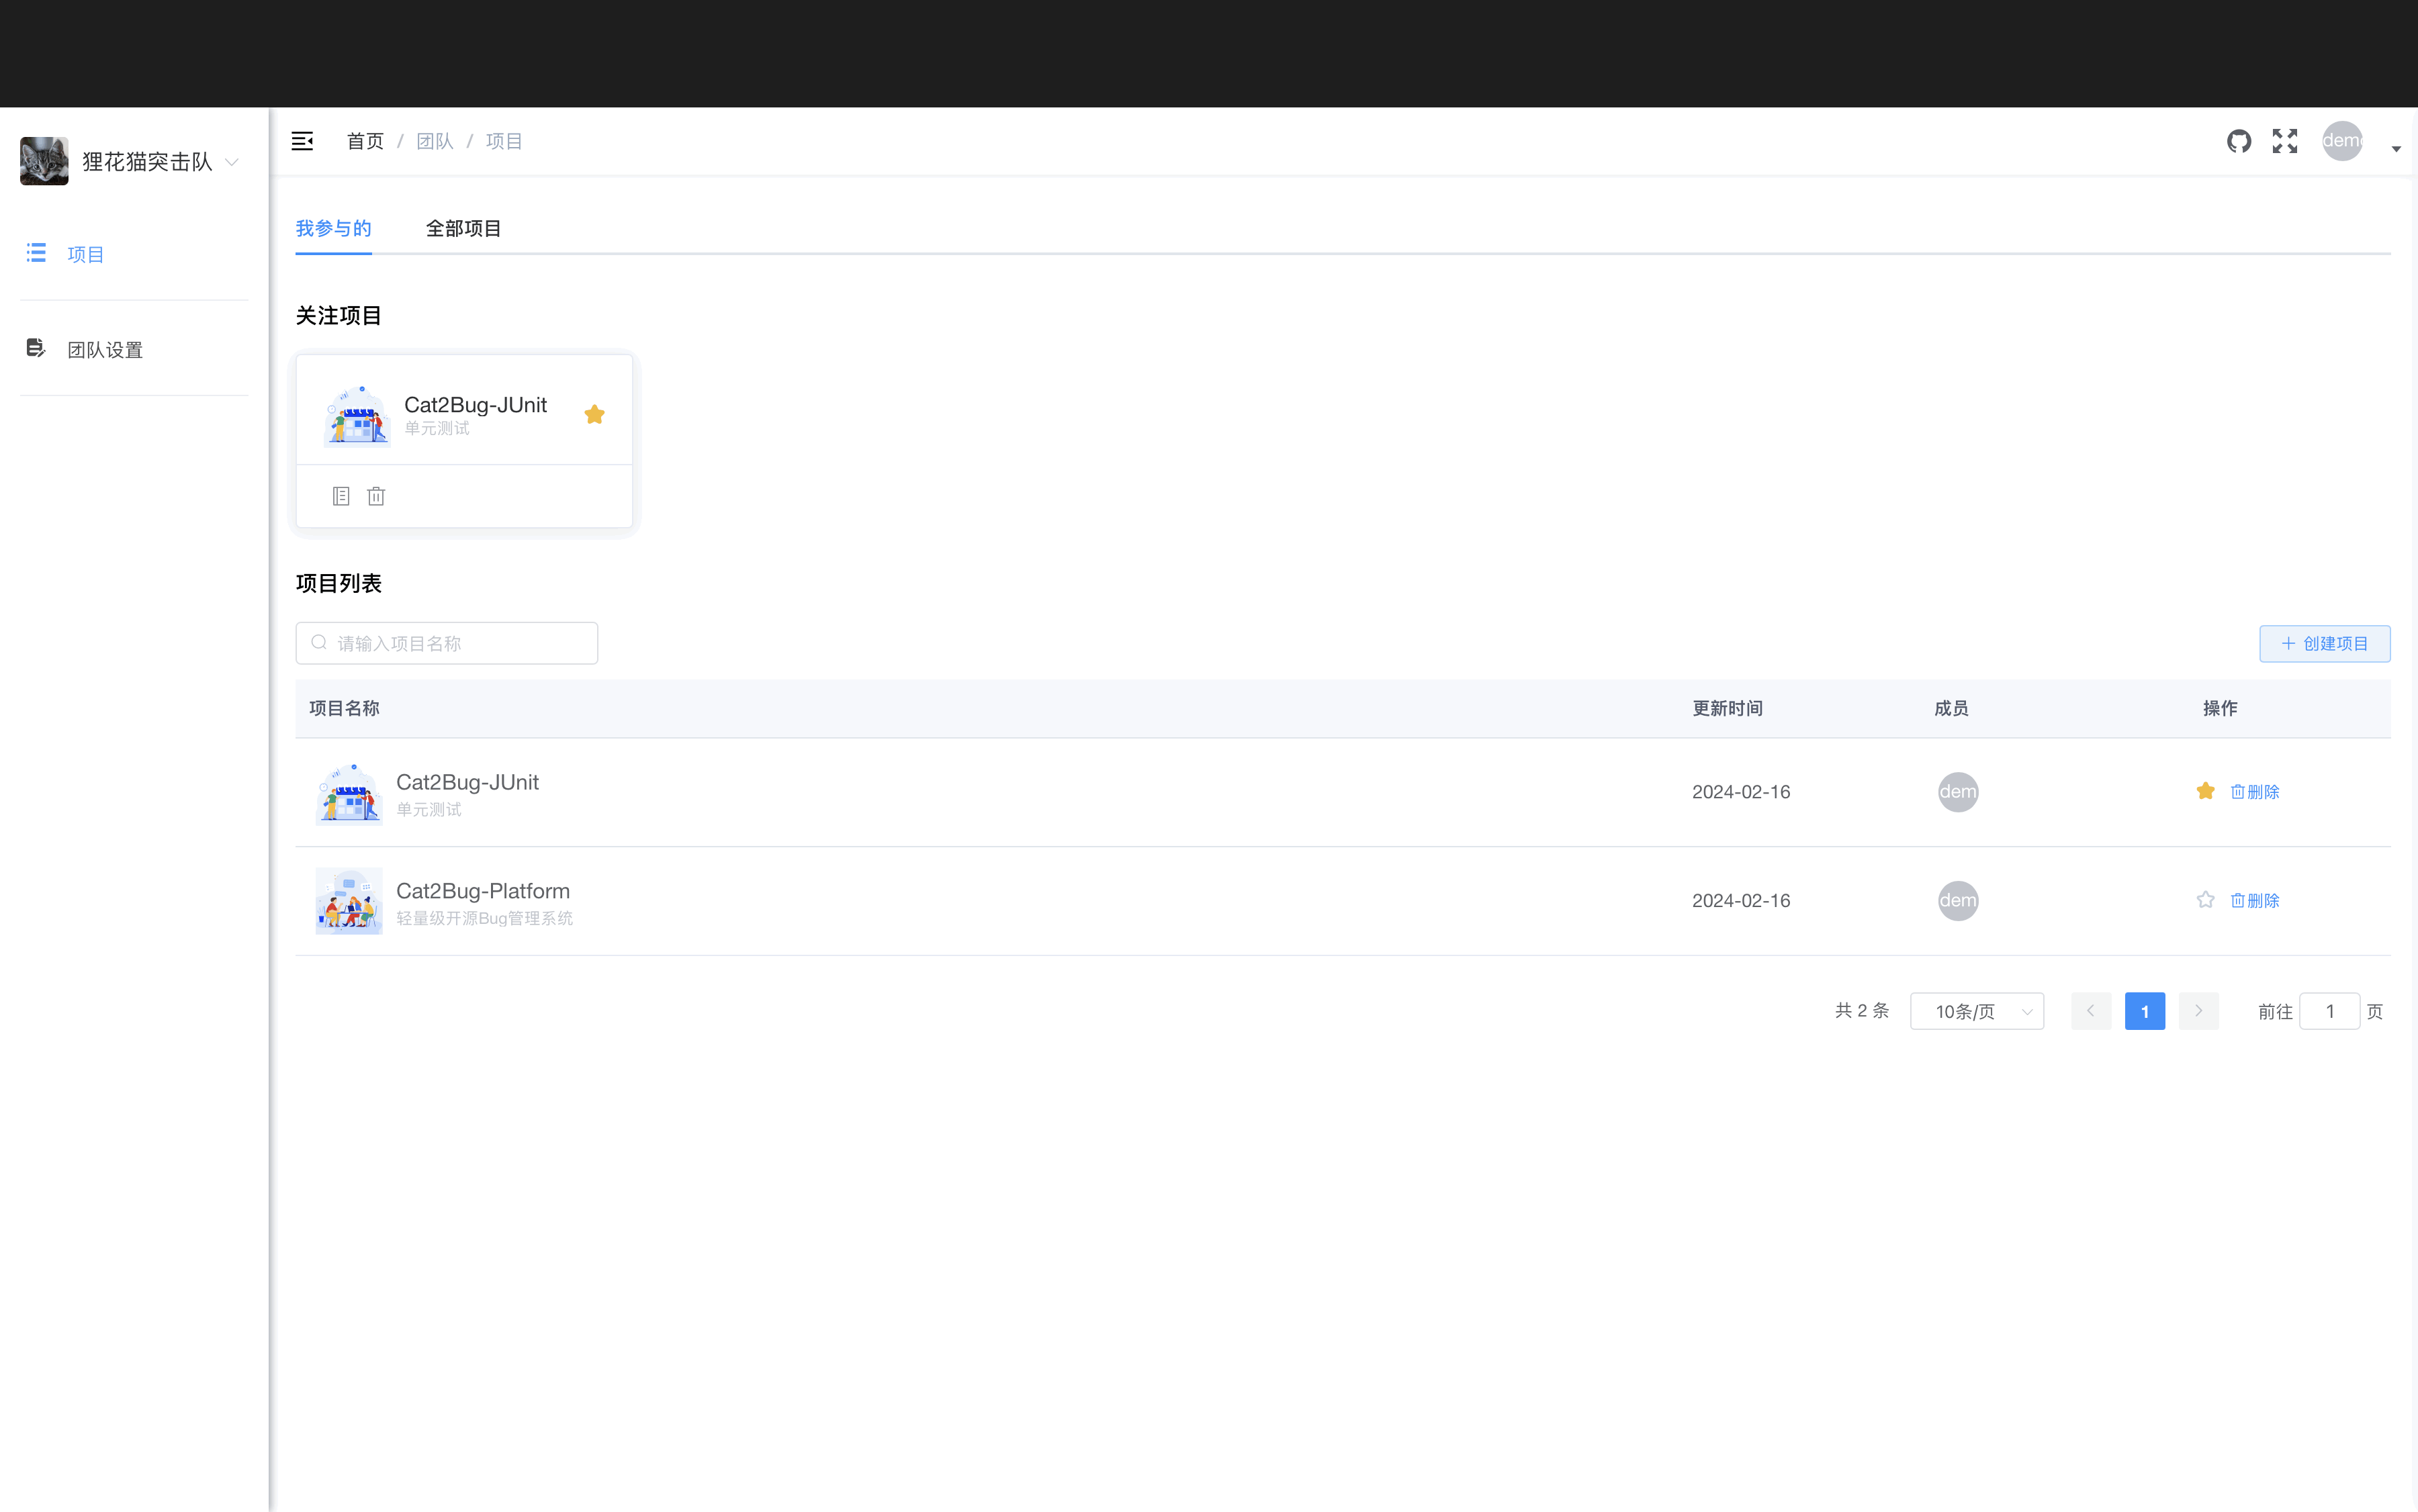Click the 轻量级开源Bug管理系统 description
Image resolution: width=2418 pixels, height=1512 pixels.
[484, 919]
